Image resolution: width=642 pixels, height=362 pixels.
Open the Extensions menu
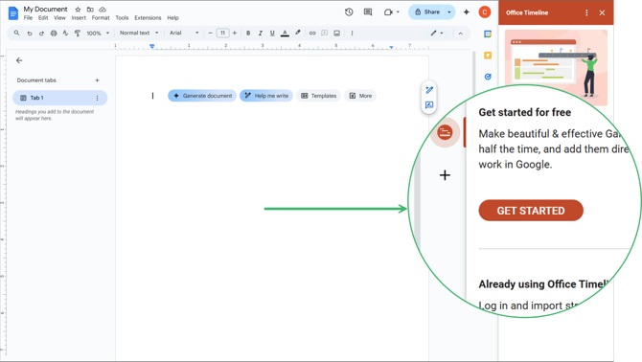(x=148, y=18)
